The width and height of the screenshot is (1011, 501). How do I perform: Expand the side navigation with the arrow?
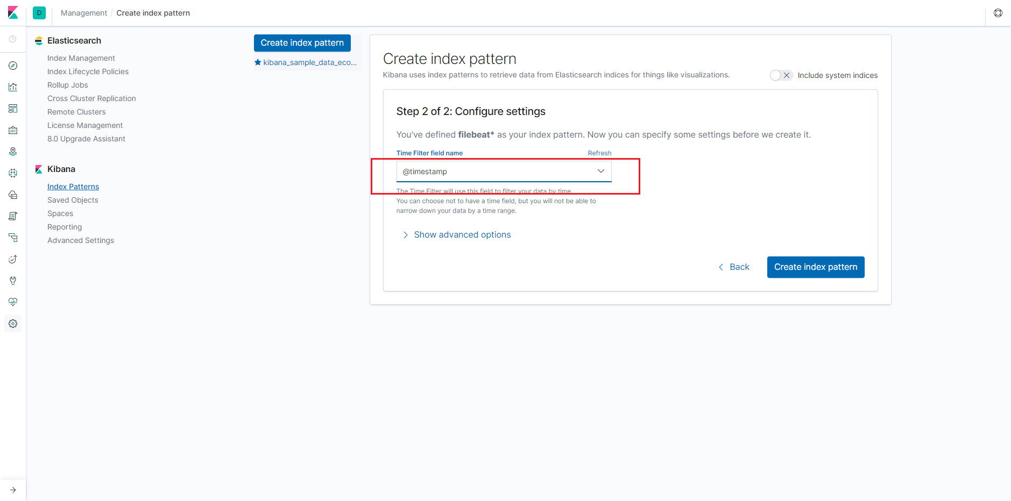(13, 490)
